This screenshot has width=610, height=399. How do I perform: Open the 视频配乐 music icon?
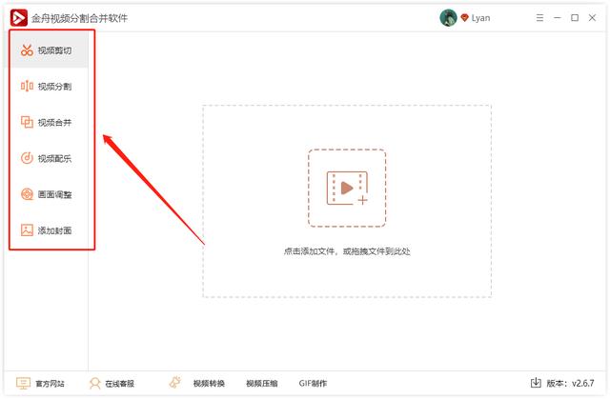click(x=27, y=158)
